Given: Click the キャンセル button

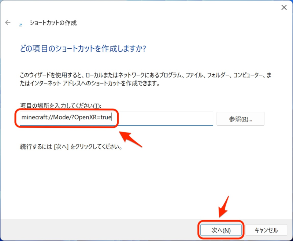Looking at the screenshot, I should tap(266, 230).
